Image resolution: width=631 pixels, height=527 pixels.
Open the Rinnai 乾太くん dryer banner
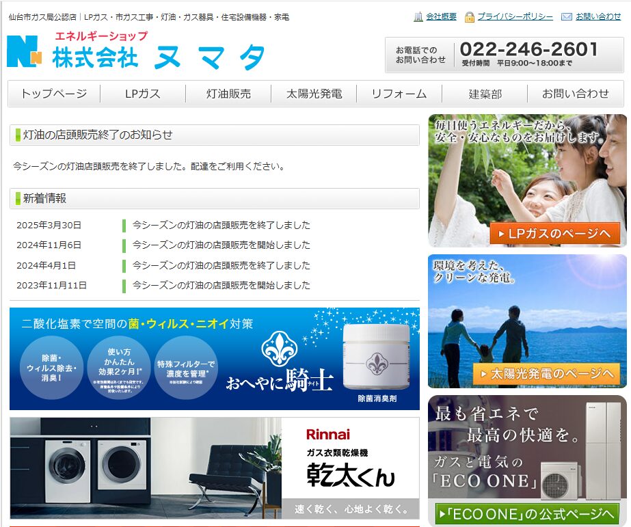(x=214, y=468)
